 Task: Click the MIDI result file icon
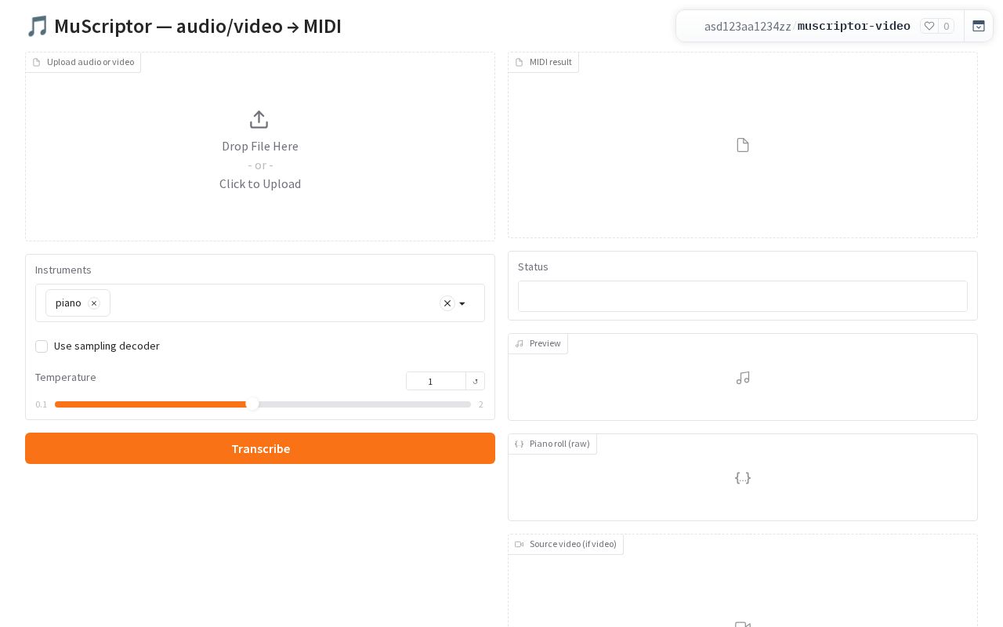pos(743,145)
